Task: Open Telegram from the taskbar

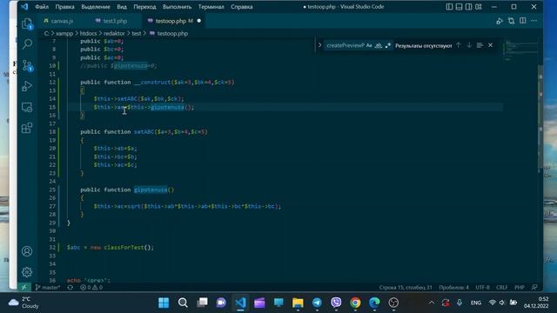Action: (317, 303)
